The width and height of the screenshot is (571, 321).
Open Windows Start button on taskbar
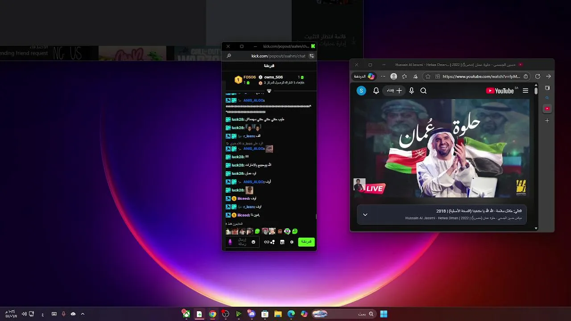(x=384, y=314)
